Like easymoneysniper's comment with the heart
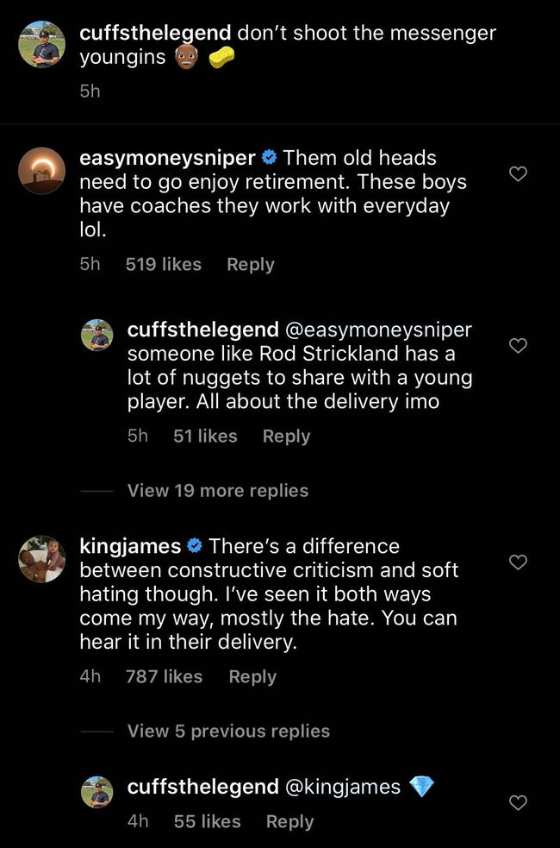560x848 pixels. click(x=518, y=174)
